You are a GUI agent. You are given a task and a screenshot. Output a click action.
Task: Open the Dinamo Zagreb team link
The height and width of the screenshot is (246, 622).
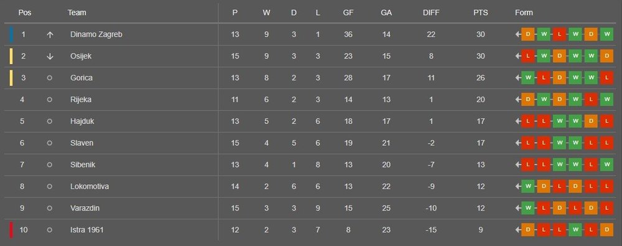click(x=96, y=35)
